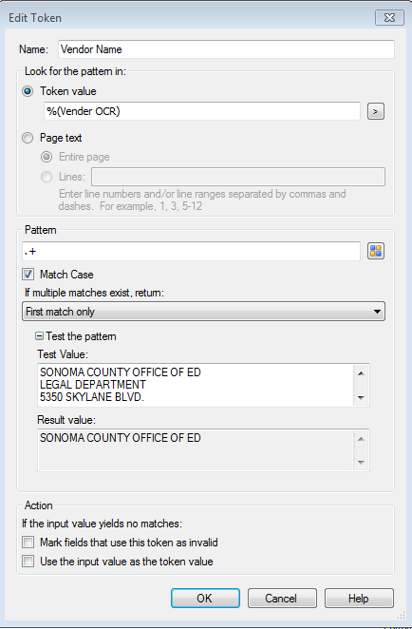Click Result value scroll up arrow
This screenshot has height=629, width=412.
tap(361, 439)
